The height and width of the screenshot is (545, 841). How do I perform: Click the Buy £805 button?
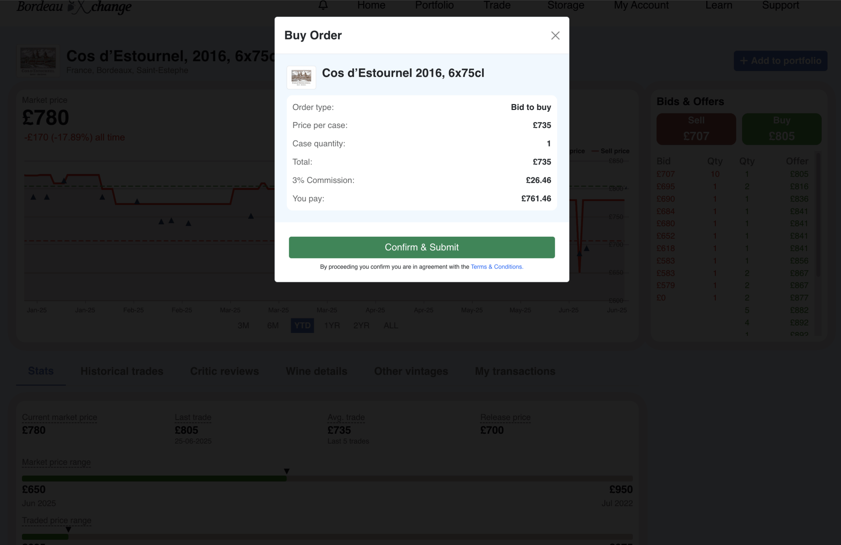[781, 129]
